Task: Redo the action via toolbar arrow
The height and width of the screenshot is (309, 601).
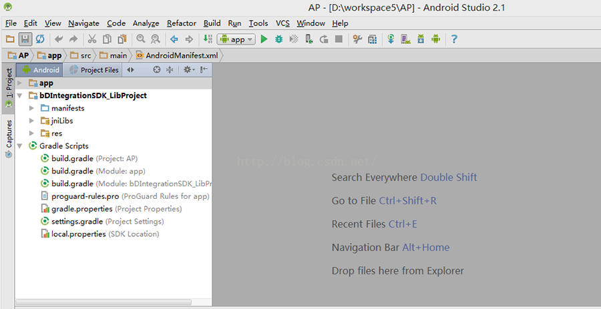Action: [x=73, y=39]
